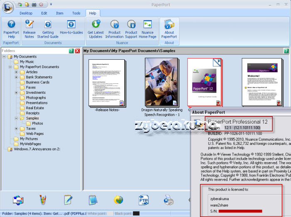Viewport: 291px width, 217px height.
Task: Open Product Information
Action: pyautogui.click(x=114, y=29)
